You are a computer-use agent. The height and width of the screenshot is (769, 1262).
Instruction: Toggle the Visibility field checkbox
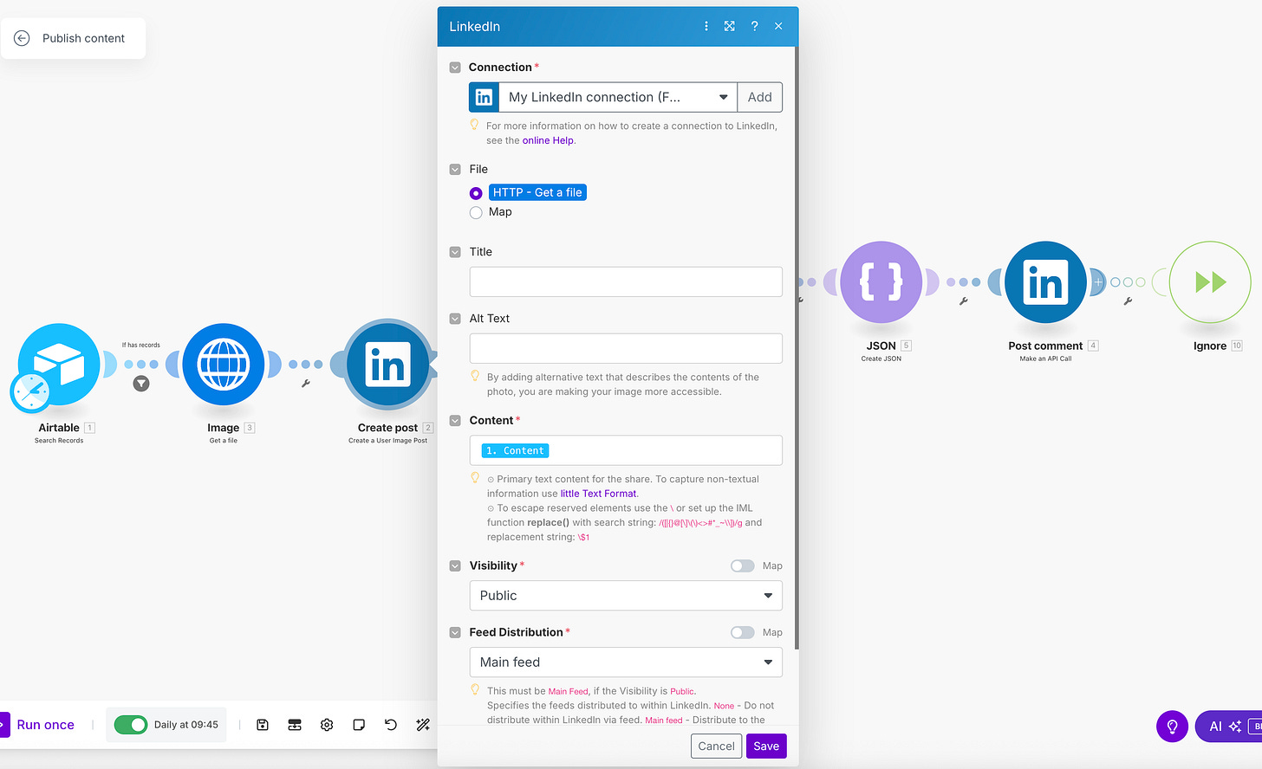(455, 566)
